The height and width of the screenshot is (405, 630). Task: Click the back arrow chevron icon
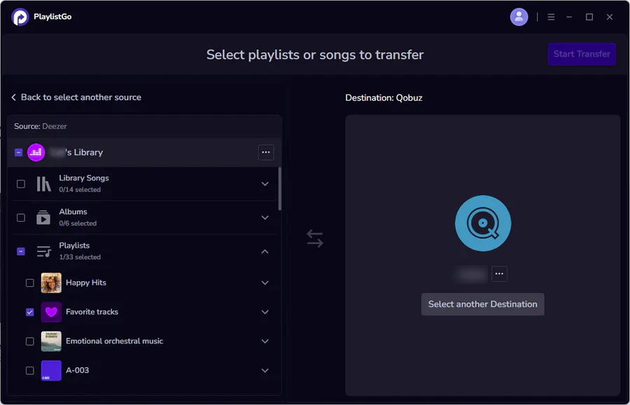[x=14, y=97]
